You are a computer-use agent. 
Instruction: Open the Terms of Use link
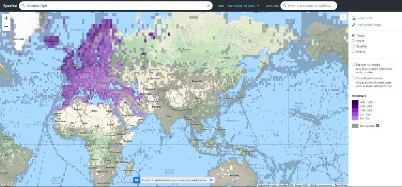(x=340, y=185)
